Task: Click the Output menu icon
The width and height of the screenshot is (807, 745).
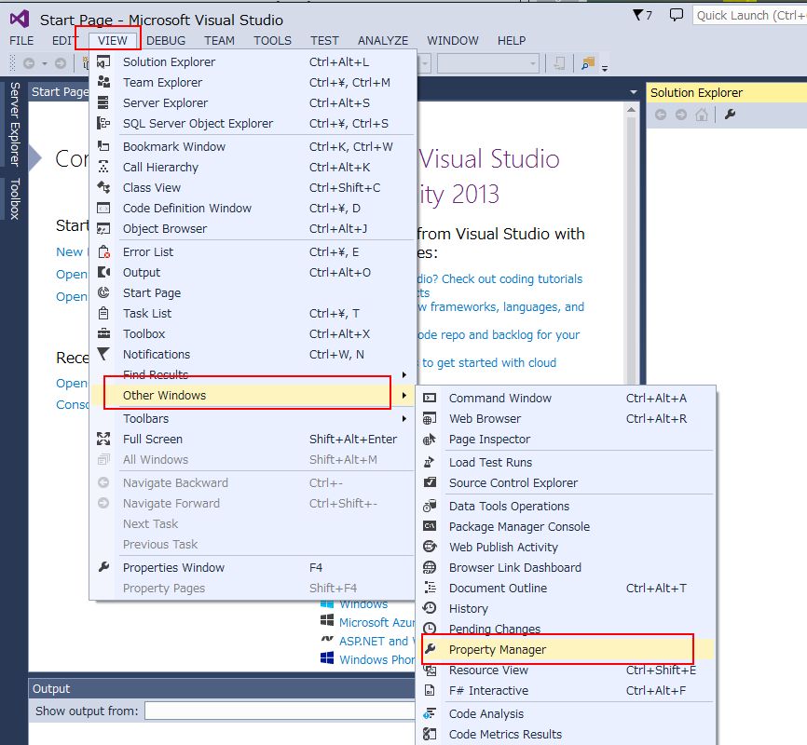Action: point(103,272)
